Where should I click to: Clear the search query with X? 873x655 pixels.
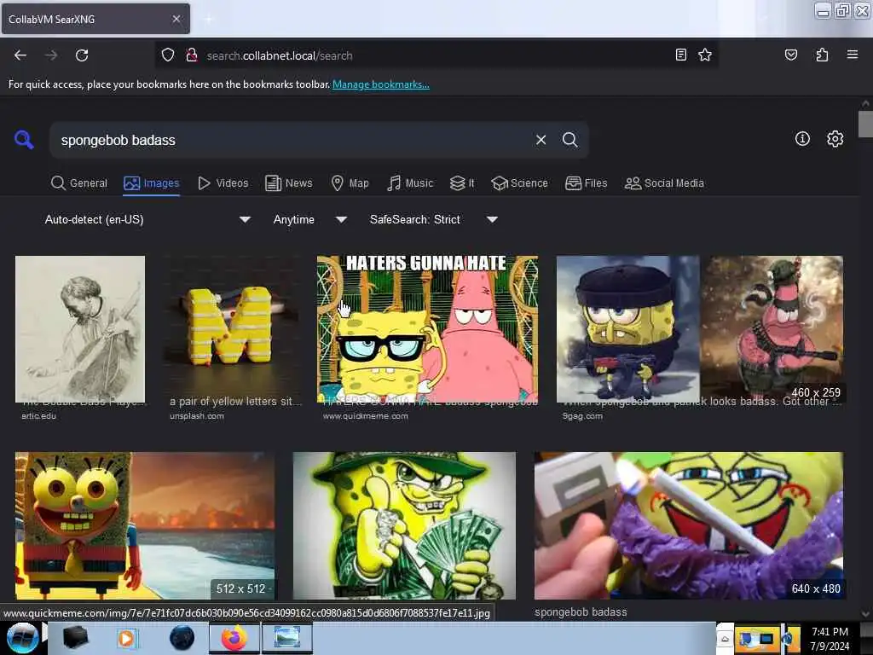click(541, 140)
